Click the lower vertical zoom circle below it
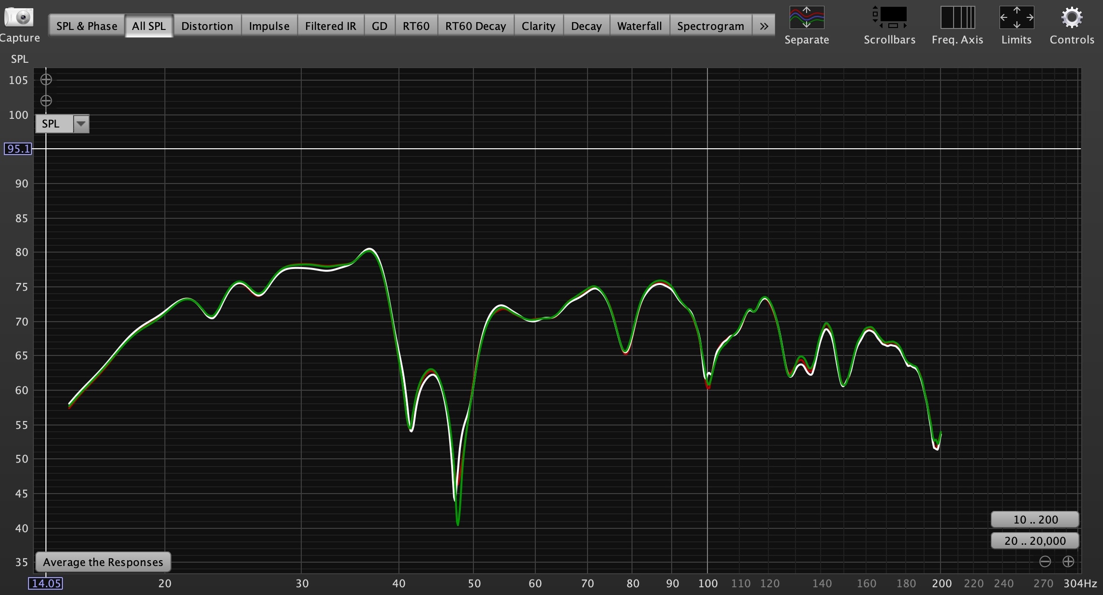 (x=46, y=101)
